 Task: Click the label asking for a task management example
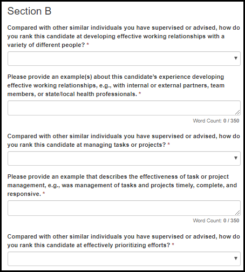coord(122,185)
